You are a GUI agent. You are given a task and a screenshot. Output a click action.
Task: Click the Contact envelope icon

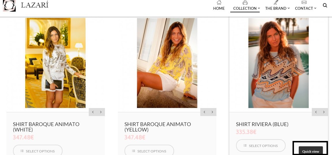[x=304, y=3]
